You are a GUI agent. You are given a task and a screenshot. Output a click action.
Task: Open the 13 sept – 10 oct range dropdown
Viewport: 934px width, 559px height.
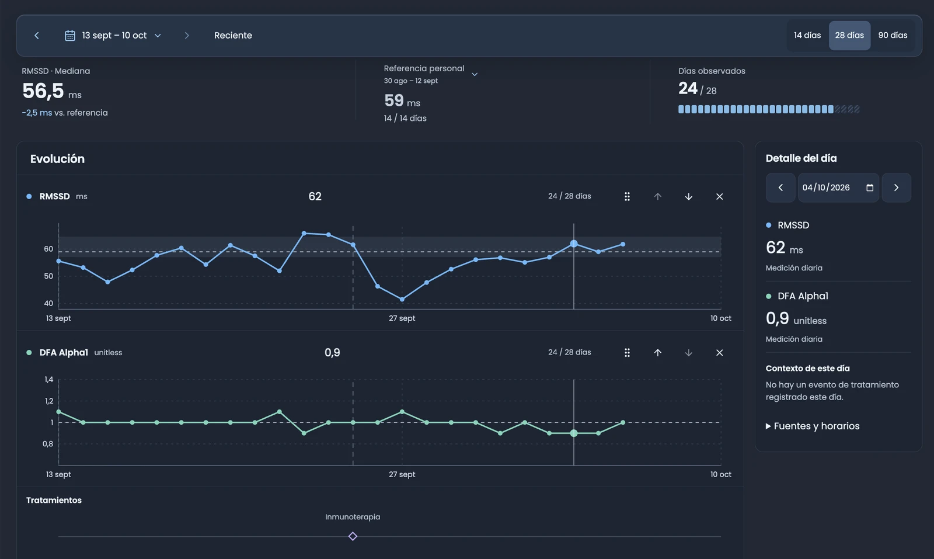[113, 36]
